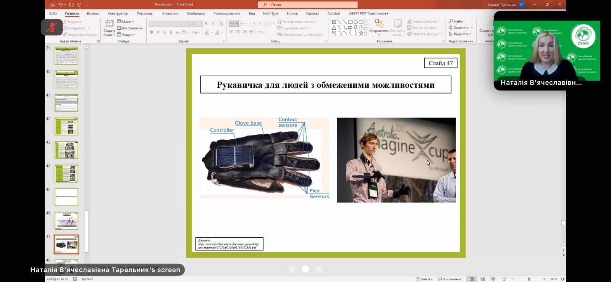This screenshot has width=611, height=282.
Task: Click the red muted microphone icon
Action: pos(52,27)
